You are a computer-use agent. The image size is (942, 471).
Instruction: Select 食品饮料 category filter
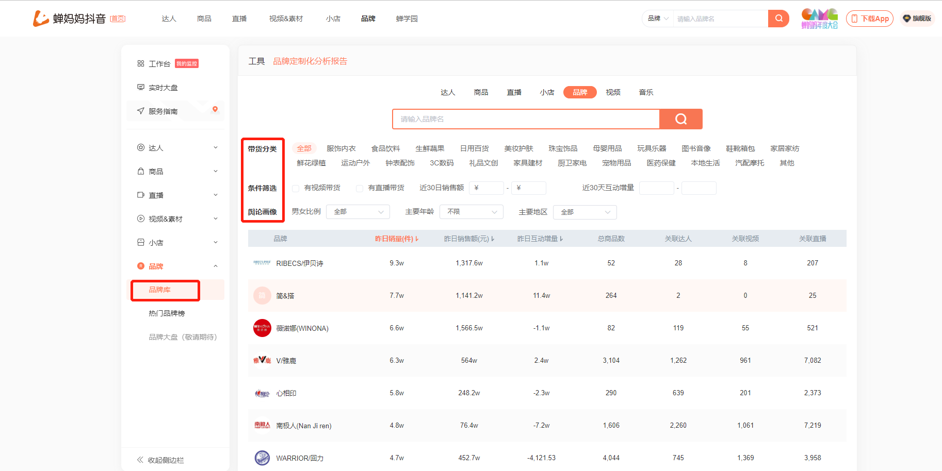pyautogui.click(x=385, y=148)
